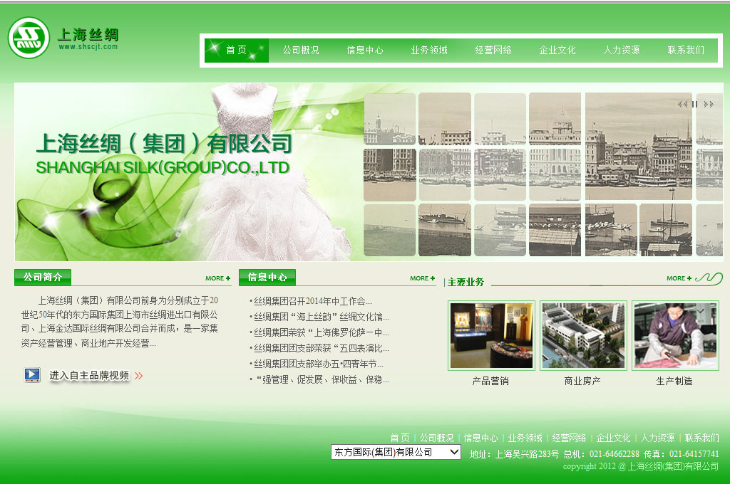Click the 商业房产 thumbnail image
The image size is (730, 484).
tap(583, 335)
